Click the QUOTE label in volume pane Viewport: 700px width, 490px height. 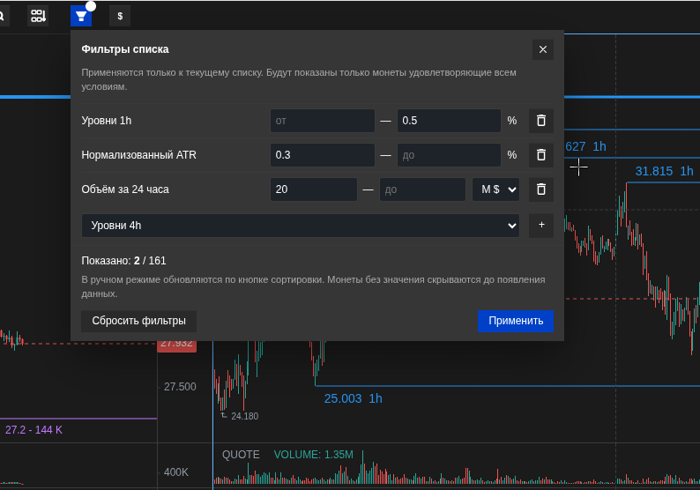(x=241, y=455)
